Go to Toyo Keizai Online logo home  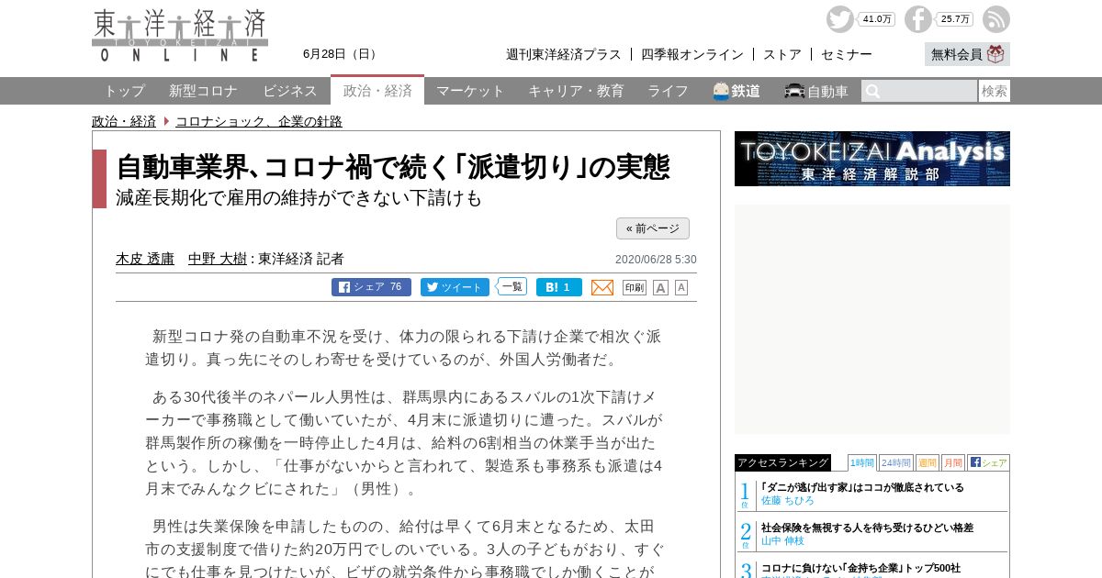[x=180, y=36]
